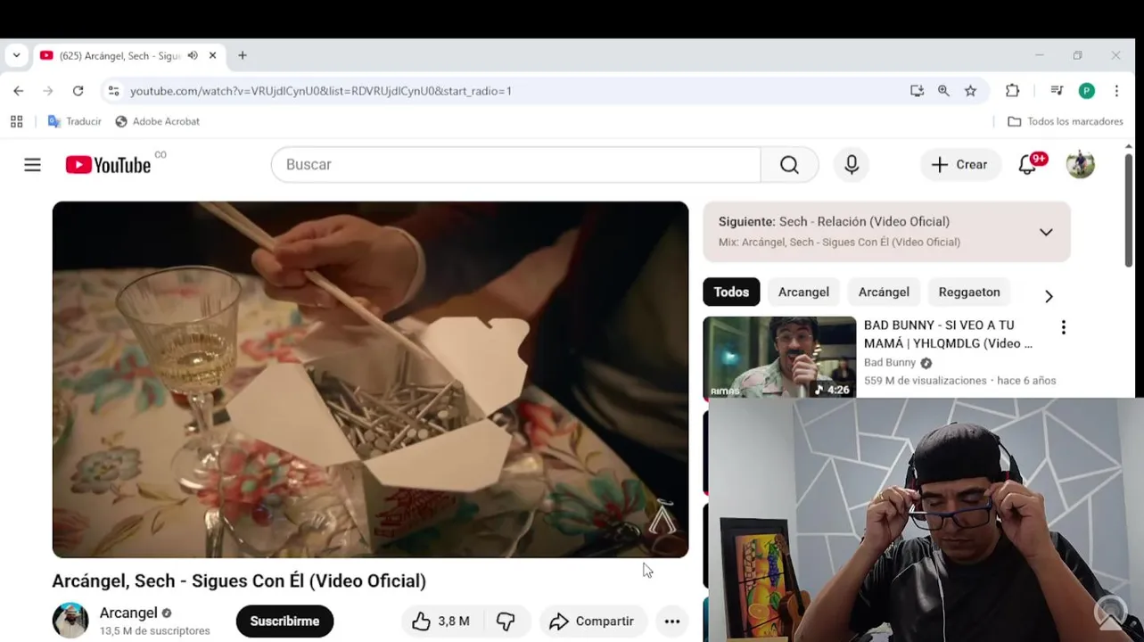The height and width of the screenshot is (642, 1144).
Task: Open options menu for Bad Bunny video
Action: tap(1063, 327)
